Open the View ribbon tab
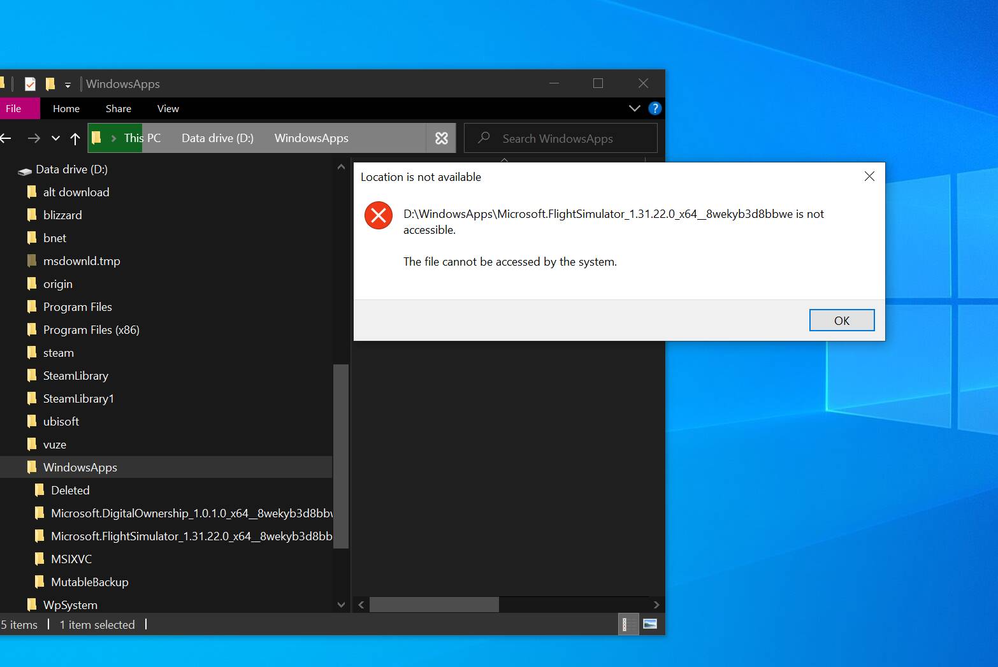The width and height of the screenshot is (998, 667). pos(168,108)
